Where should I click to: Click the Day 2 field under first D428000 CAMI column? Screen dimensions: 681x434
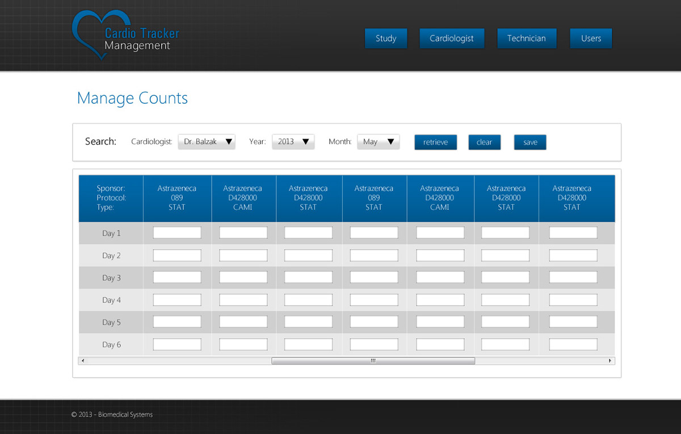tap(243, 255)
